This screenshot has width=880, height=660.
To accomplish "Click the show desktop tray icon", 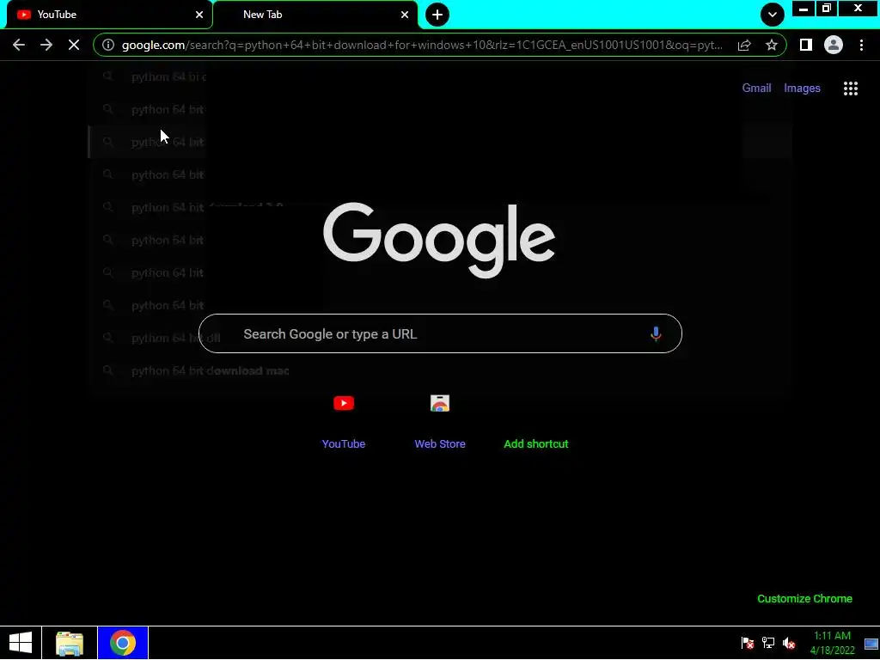I will (871, 643).
